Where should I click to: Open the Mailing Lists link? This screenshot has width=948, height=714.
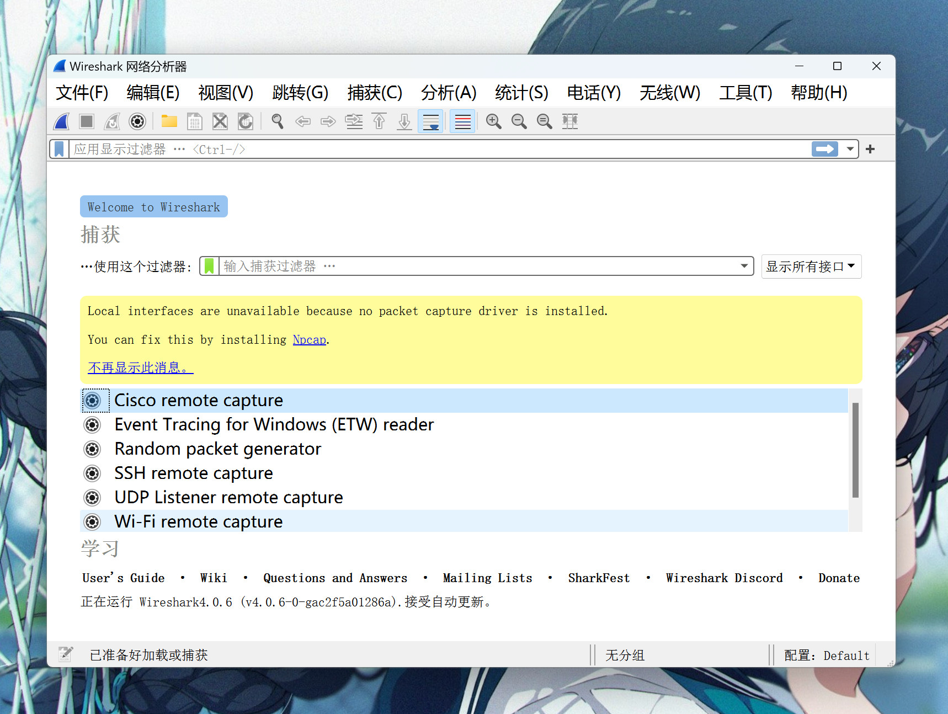pos(488,578)
